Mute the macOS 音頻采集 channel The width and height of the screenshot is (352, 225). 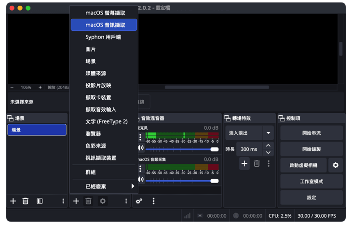(x=141, y=180)
